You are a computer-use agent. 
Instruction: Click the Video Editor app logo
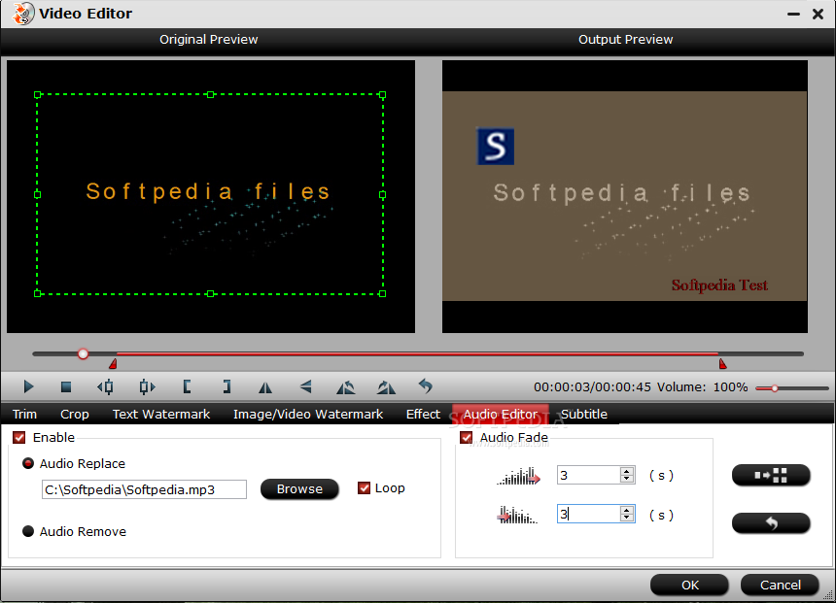[23, 14]
